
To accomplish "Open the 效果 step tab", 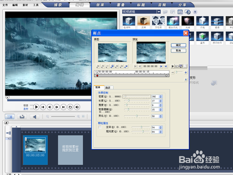I will tap(100, 5).
